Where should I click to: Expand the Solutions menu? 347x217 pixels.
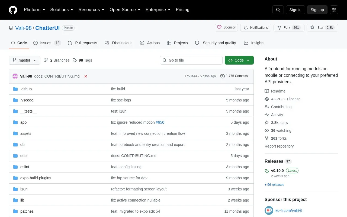62,10
